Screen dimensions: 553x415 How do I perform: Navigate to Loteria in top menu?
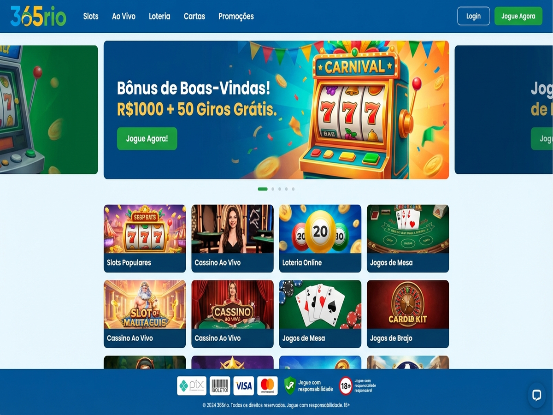pos(159,16)
